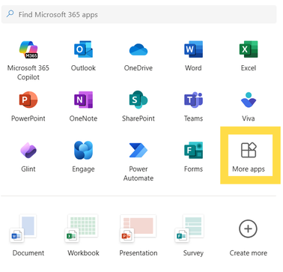Start a new PowerPoint Presentation
The height and width of the screenshot is (272, 283).
click(139, 235)
